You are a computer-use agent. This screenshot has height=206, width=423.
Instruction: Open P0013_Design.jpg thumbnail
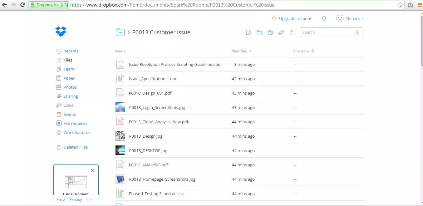(120, 136)
